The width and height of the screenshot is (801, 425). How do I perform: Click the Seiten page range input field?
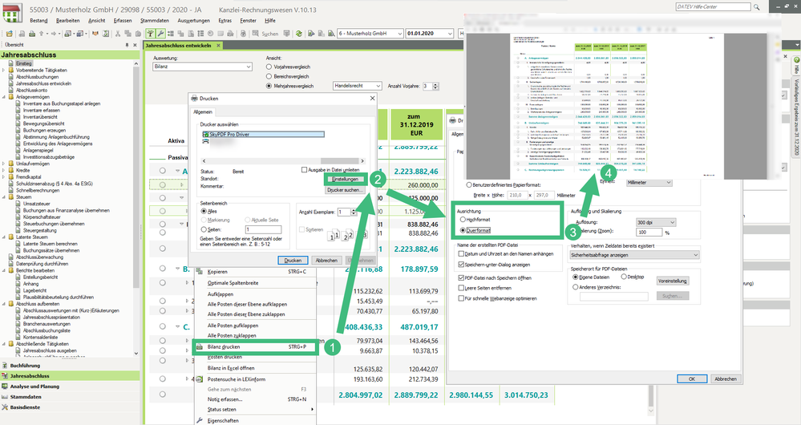pyautogui.click(x=263, y=230)
